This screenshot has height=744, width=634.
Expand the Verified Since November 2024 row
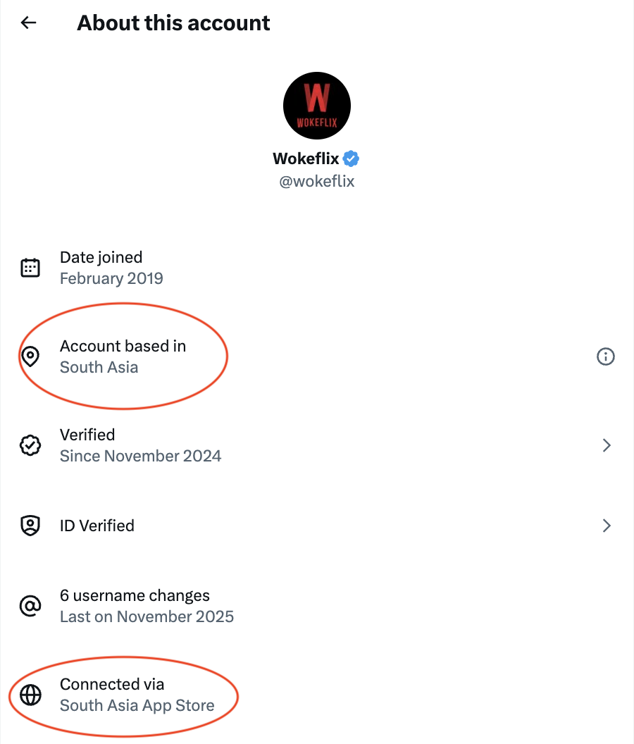pyautogui.click(x=317, y=445)
